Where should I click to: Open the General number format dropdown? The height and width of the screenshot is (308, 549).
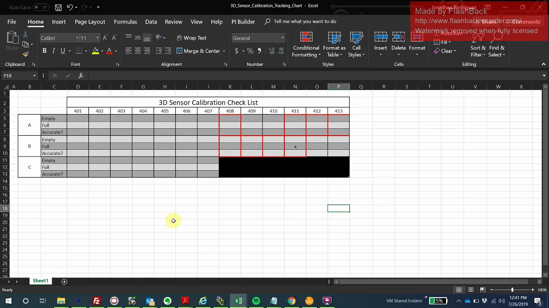[x=282, y=38]
